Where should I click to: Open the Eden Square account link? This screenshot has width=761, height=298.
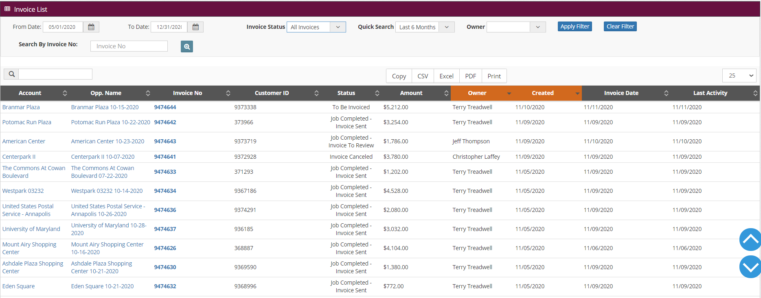[18, 286]
